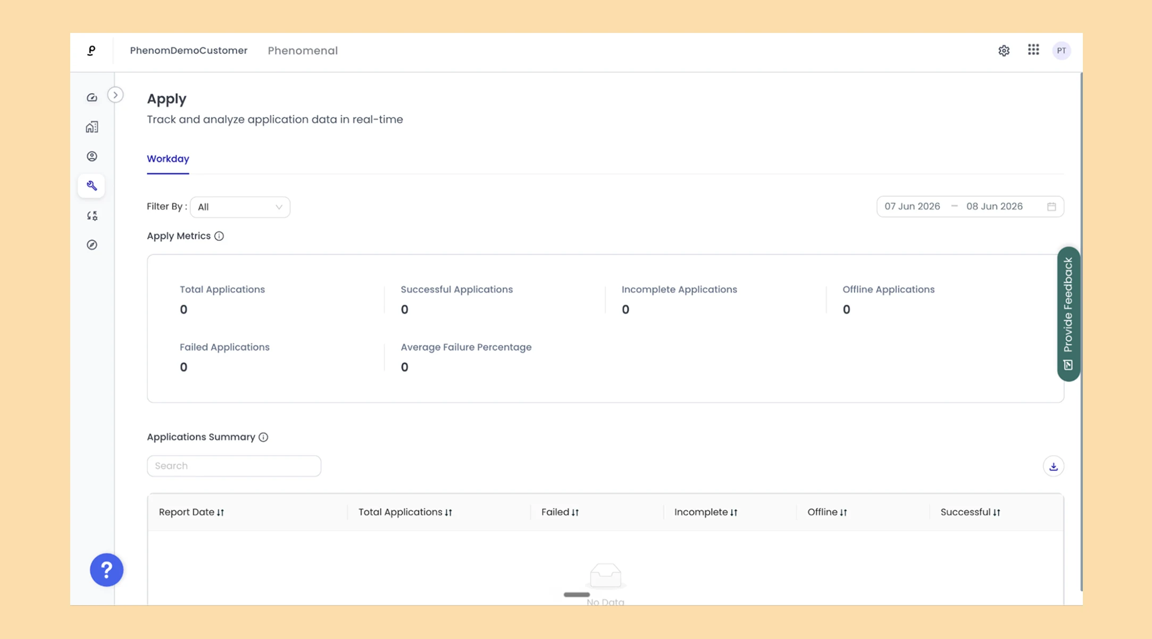Open the help question mark button
The image size is (1152, 639).
[106, 570]
